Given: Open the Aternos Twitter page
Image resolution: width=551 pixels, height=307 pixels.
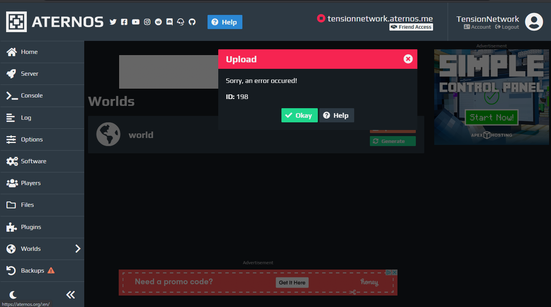Looking at the screenshot, I should point(113,22).
